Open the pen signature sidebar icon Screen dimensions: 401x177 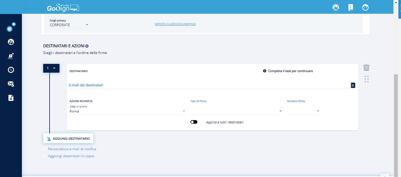tap(11, 56)
